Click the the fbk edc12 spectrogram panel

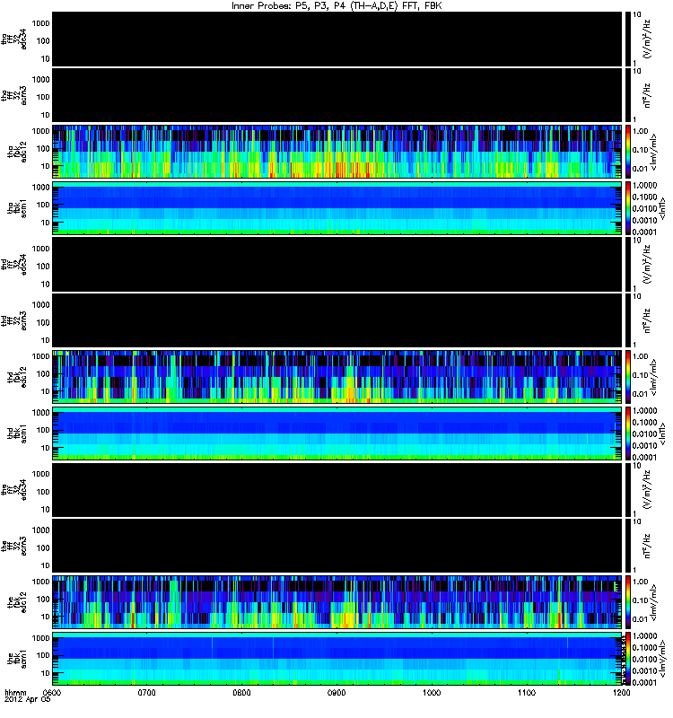[x=337, y=602]
